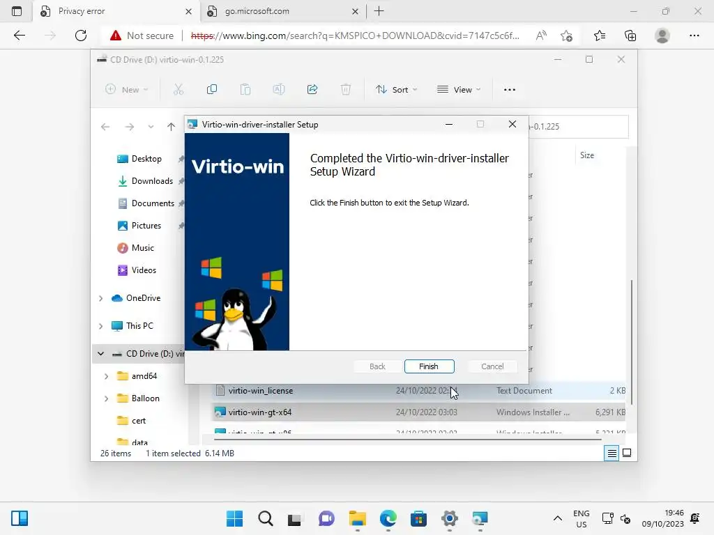Click Finish in the Virtio setup wizard
The width and height of the screenshot is (714, 535).
[429, 366]
